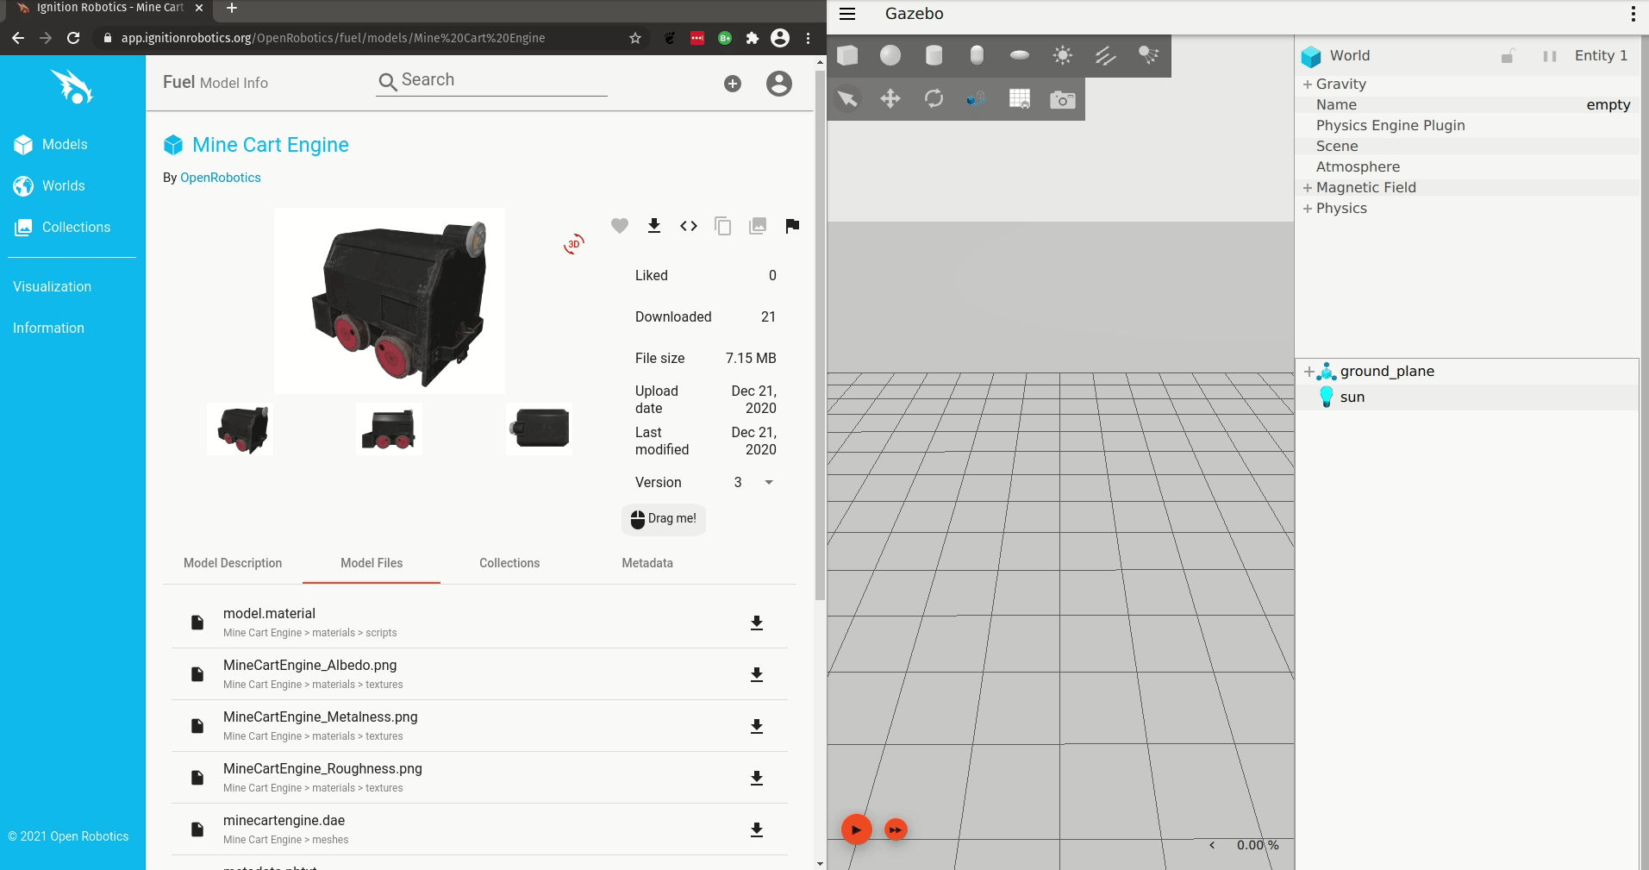Click the screenshot camera icon
Image resolution: width=1649 pixels, height=870 pixels.
tap(1062, 99)
